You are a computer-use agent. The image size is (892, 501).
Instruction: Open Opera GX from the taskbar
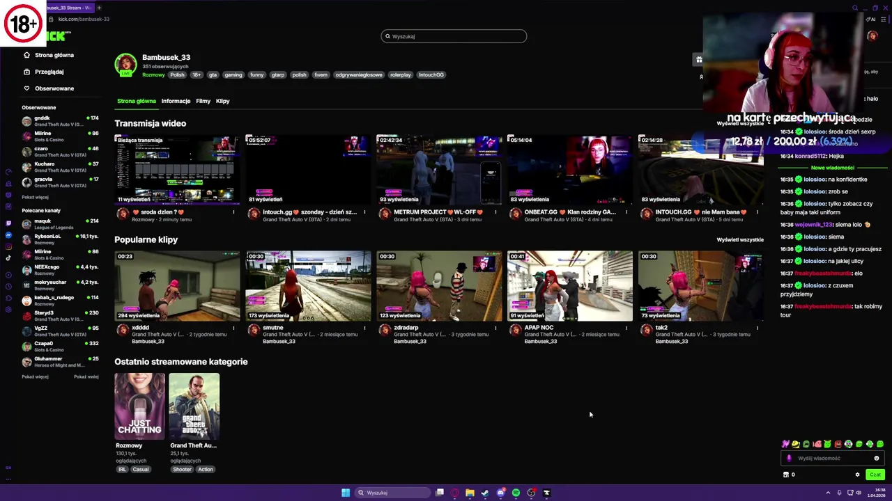click(454, 493)
